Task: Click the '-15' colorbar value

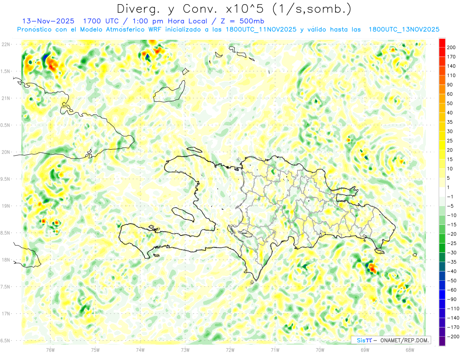Action: click(452, 225)
